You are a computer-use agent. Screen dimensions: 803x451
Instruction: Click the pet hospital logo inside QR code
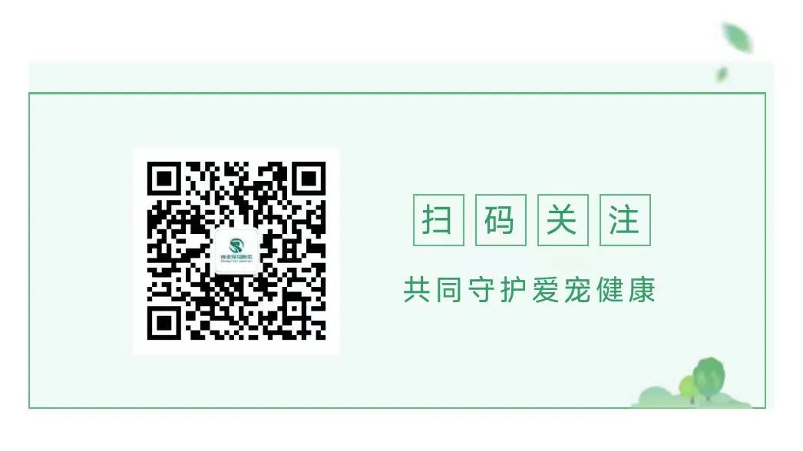(x=236, y=252)
